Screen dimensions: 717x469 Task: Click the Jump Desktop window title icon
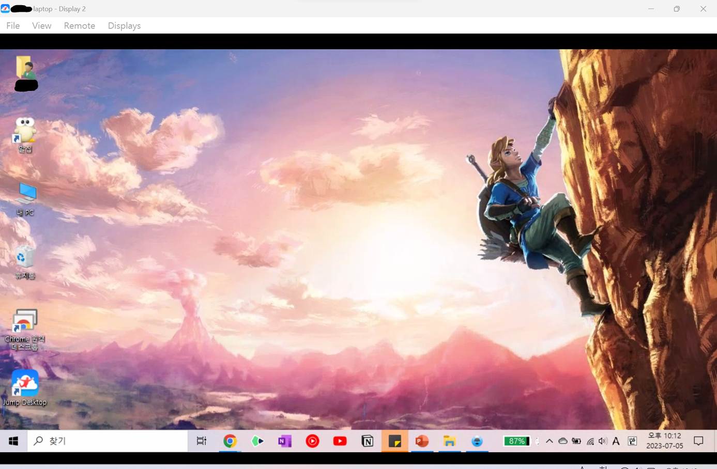[x=5, y=8]
